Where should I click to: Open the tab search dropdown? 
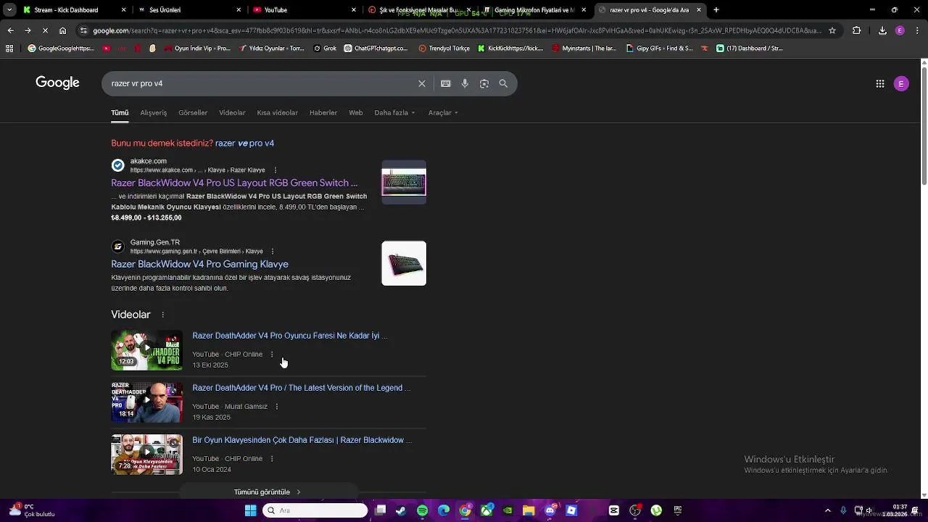pyautogui.click(x=9, y=9)
